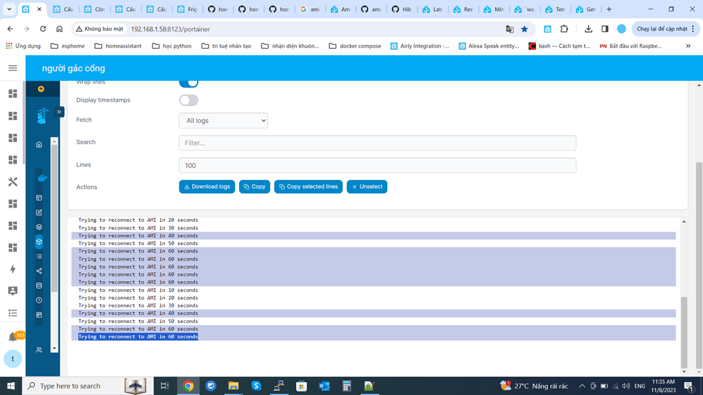Open the Events clock icon in sidebar
703x395 pixels.
(39, 299)
